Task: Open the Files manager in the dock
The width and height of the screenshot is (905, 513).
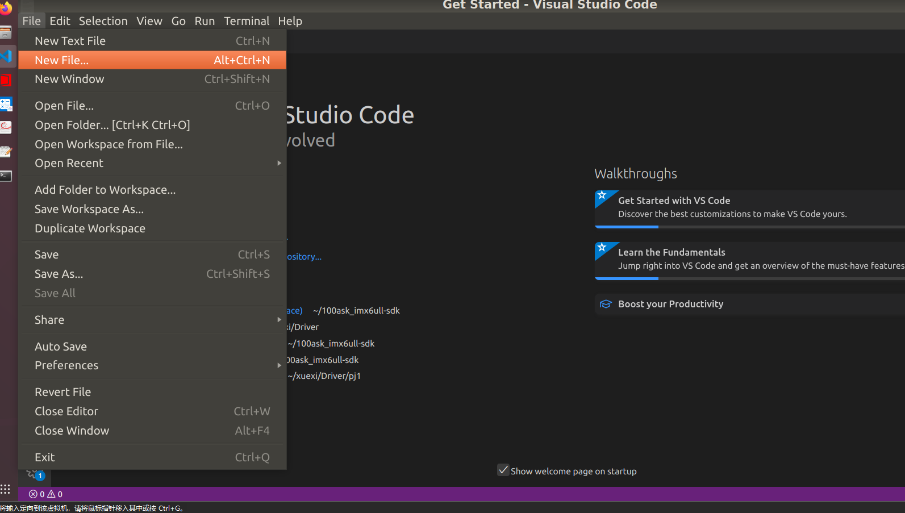Action: pyautogui.click(x=6, y=32)
